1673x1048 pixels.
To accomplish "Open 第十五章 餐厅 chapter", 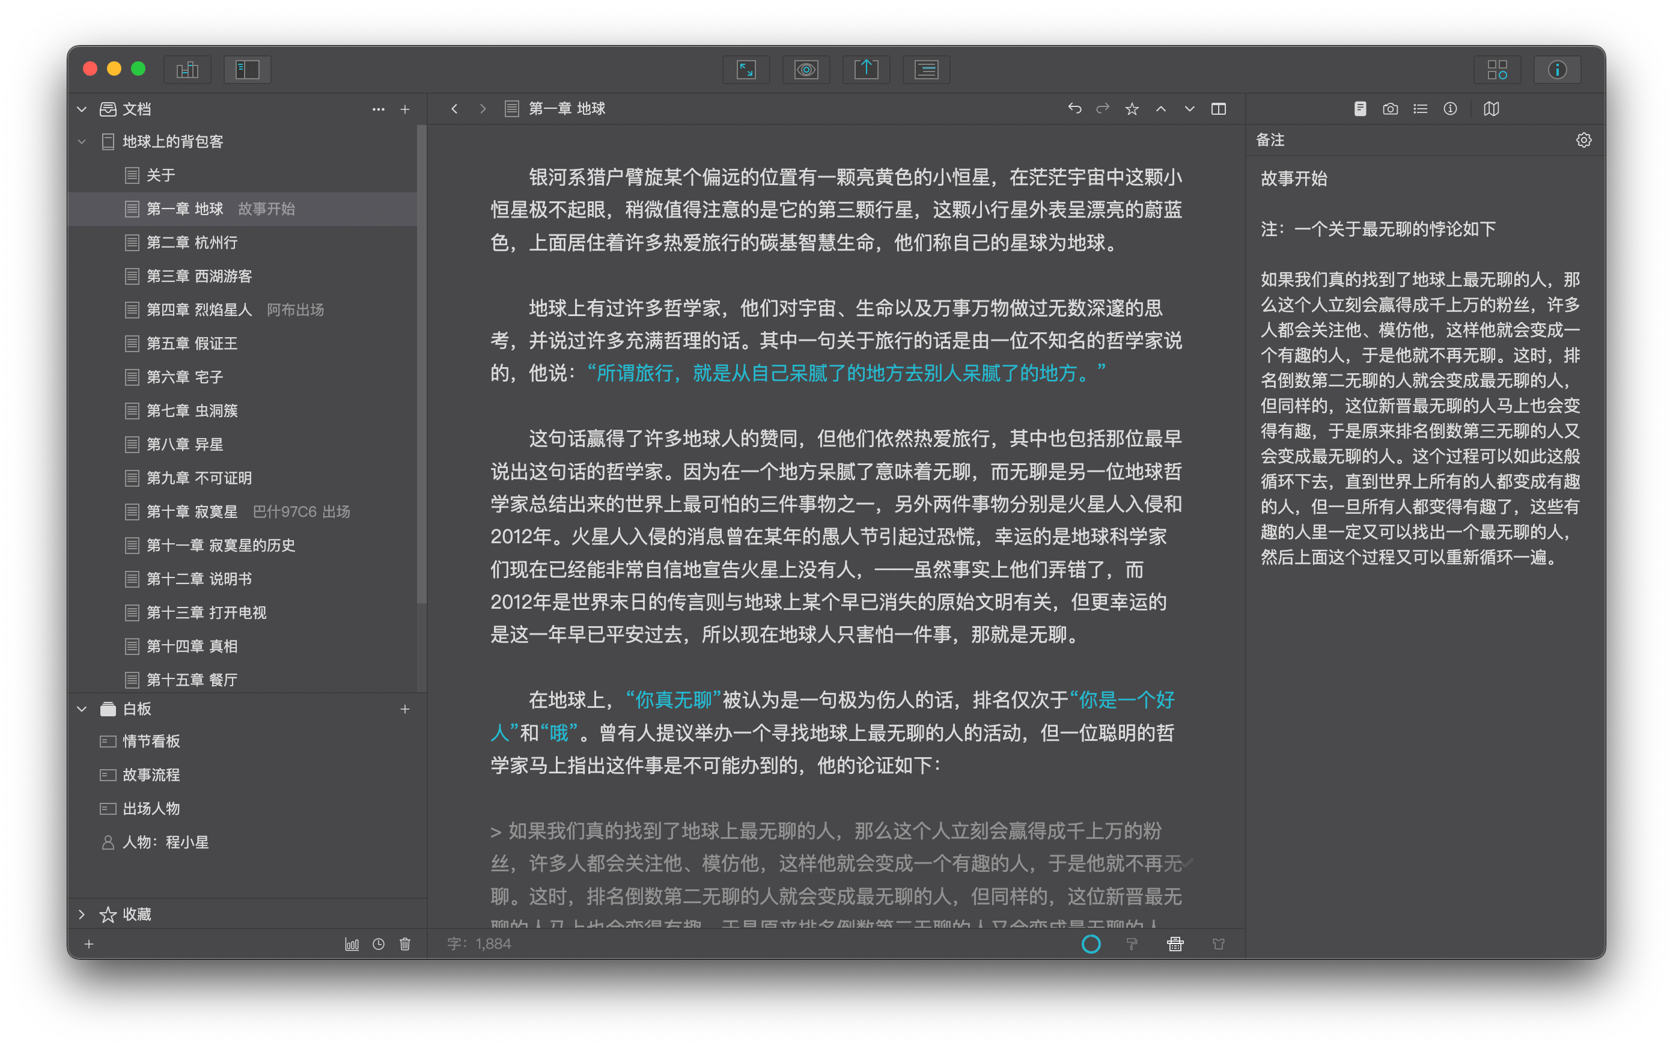I will 243,679.
